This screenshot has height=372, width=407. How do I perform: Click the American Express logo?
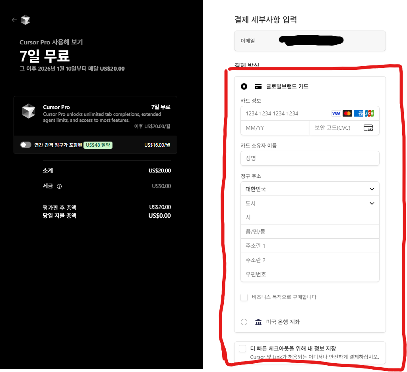359,113
